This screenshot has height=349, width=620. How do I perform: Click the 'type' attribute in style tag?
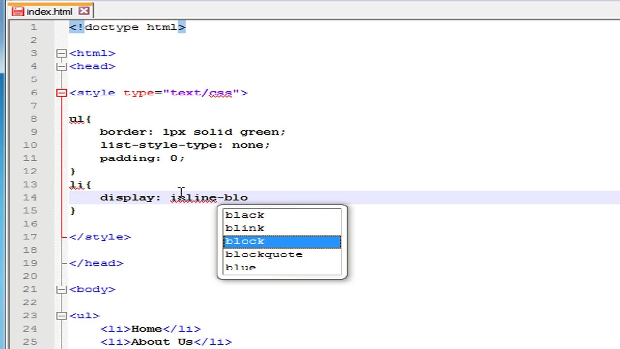(x=139, y=93)
